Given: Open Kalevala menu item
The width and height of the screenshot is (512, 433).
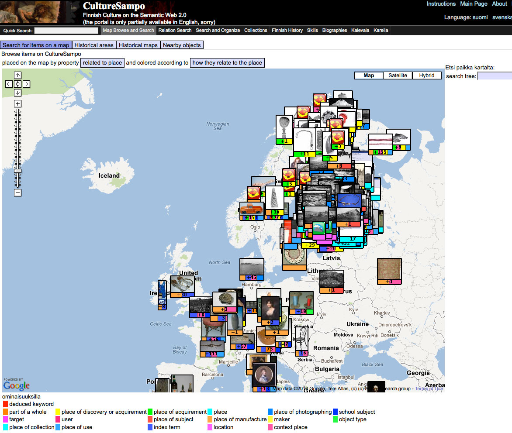Looking at the screenshot, I should 360,31.
